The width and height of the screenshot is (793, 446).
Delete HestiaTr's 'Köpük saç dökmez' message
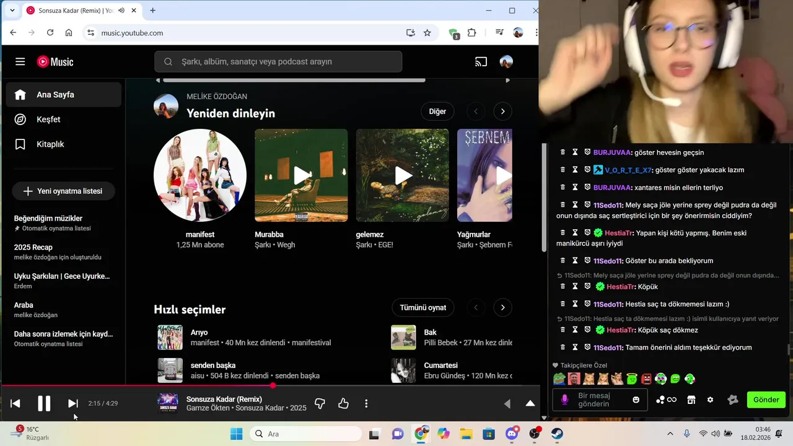tap(563, 330)
